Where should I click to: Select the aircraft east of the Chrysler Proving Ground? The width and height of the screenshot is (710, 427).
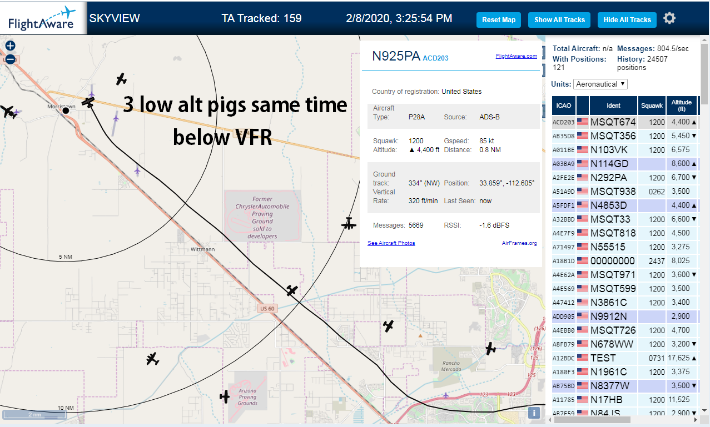[349, 224]
